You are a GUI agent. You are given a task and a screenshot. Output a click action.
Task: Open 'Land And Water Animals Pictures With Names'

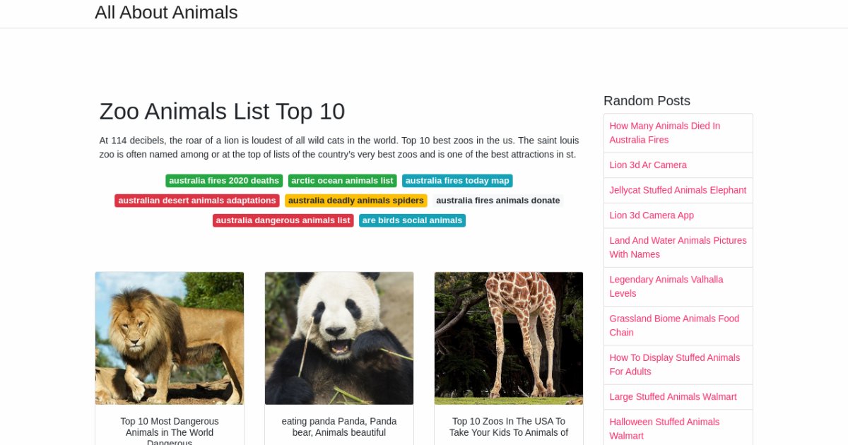pos(678,247)
